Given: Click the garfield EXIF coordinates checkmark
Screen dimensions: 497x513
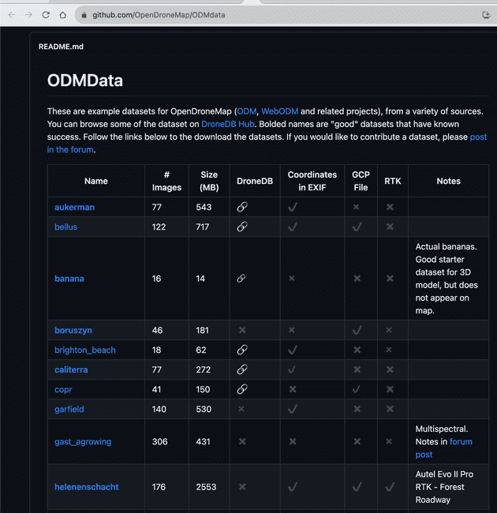Looking at the screenshot, I should point(293,409).
